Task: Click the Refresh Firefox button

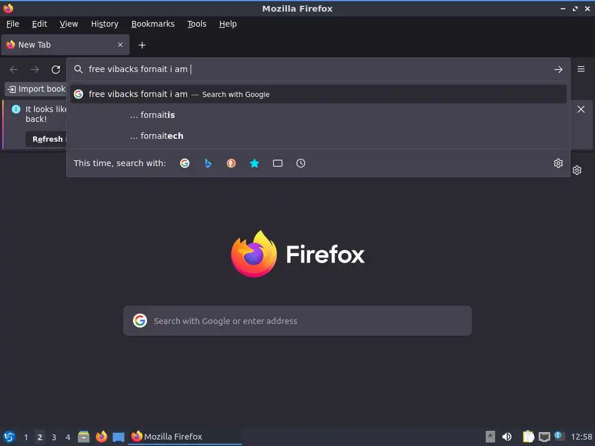Action: tap(47, 139)
